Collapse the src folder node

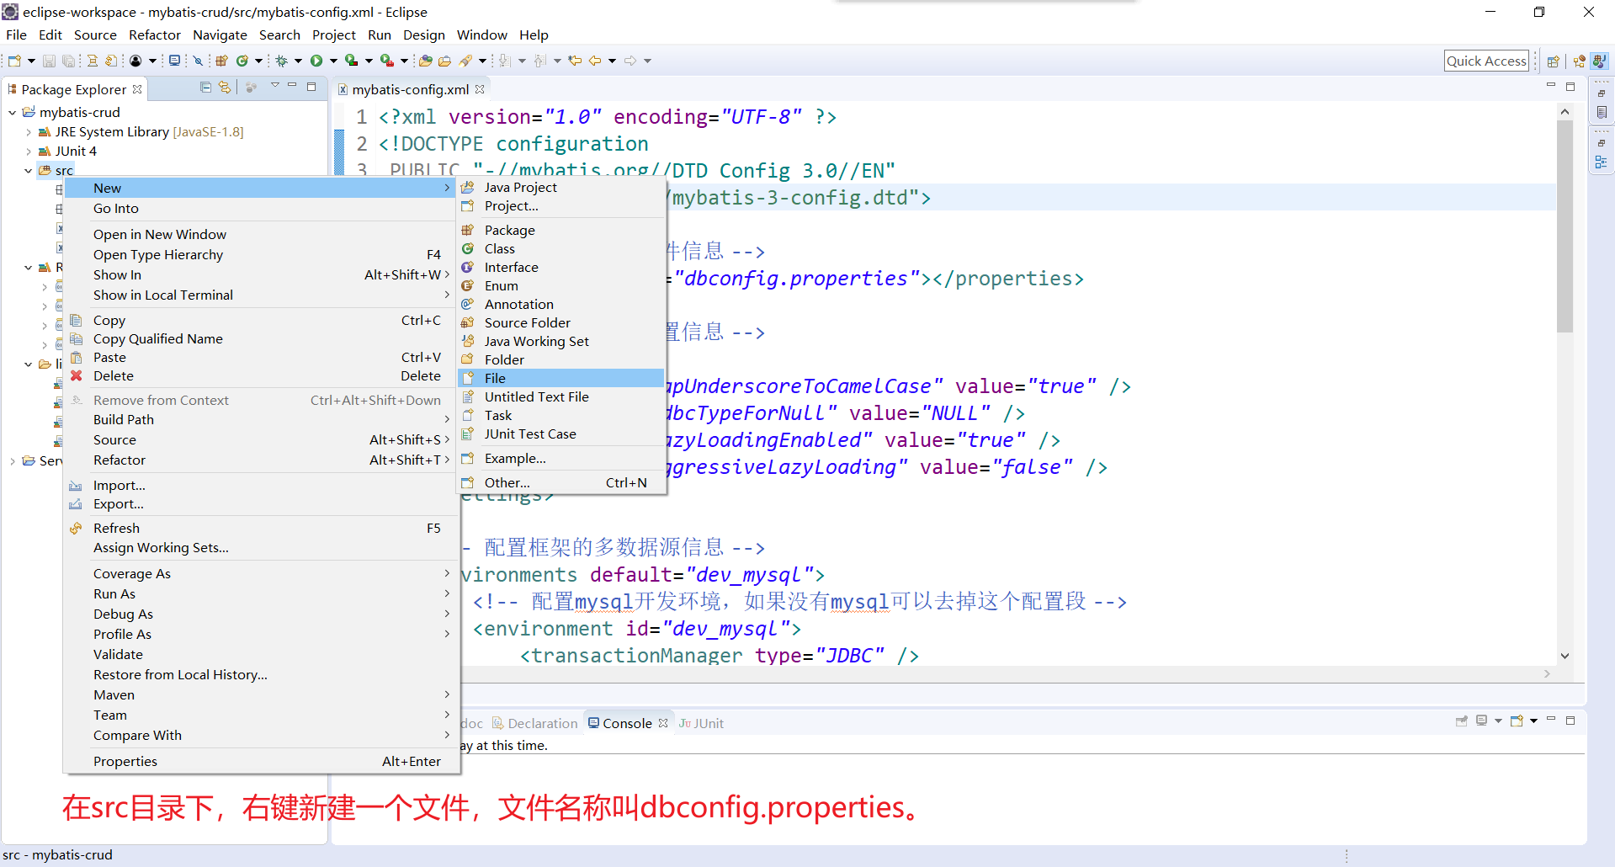29,171
